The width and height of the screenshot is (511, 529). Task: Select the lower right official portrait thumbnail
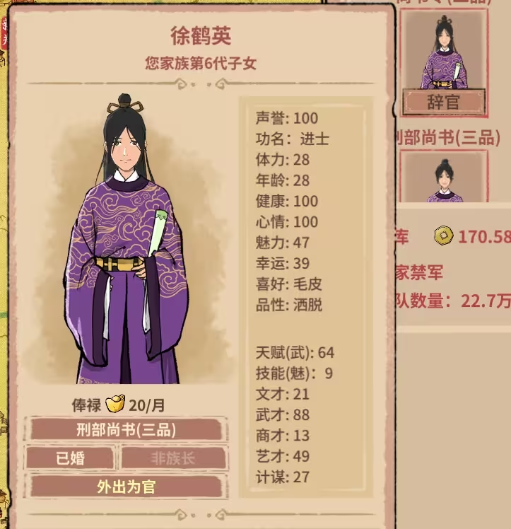[444, 177]
